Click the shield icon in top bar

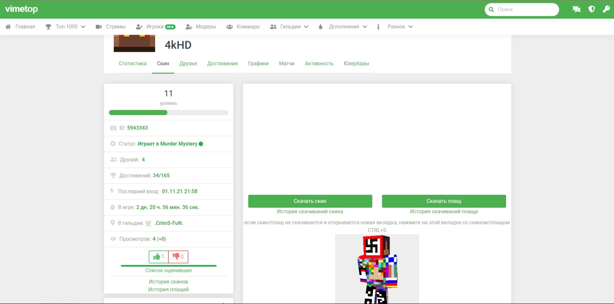click(x=591, y=9)
